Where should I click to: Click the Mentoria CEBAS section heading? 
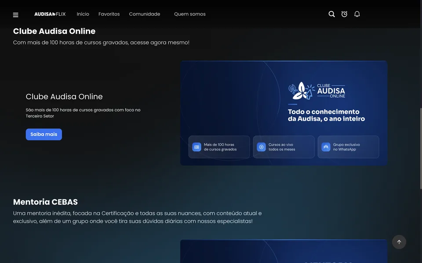[x=45, y=202]
